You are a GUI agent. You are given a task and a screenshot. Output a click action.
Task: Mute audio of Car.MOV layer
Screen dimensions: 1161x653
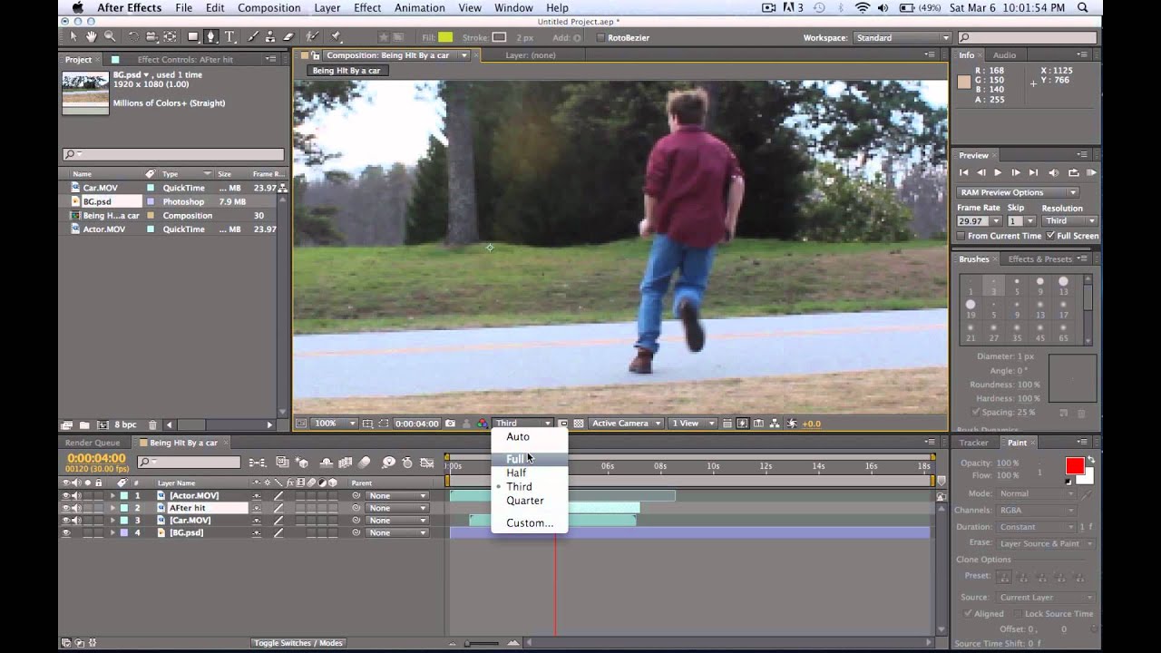[76, 521]
